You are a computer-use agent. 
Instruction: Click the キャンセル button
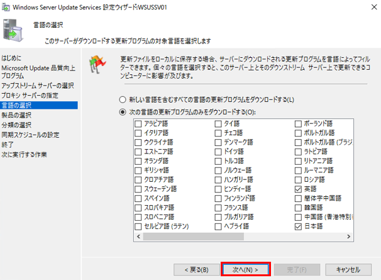tap(348, 269)
